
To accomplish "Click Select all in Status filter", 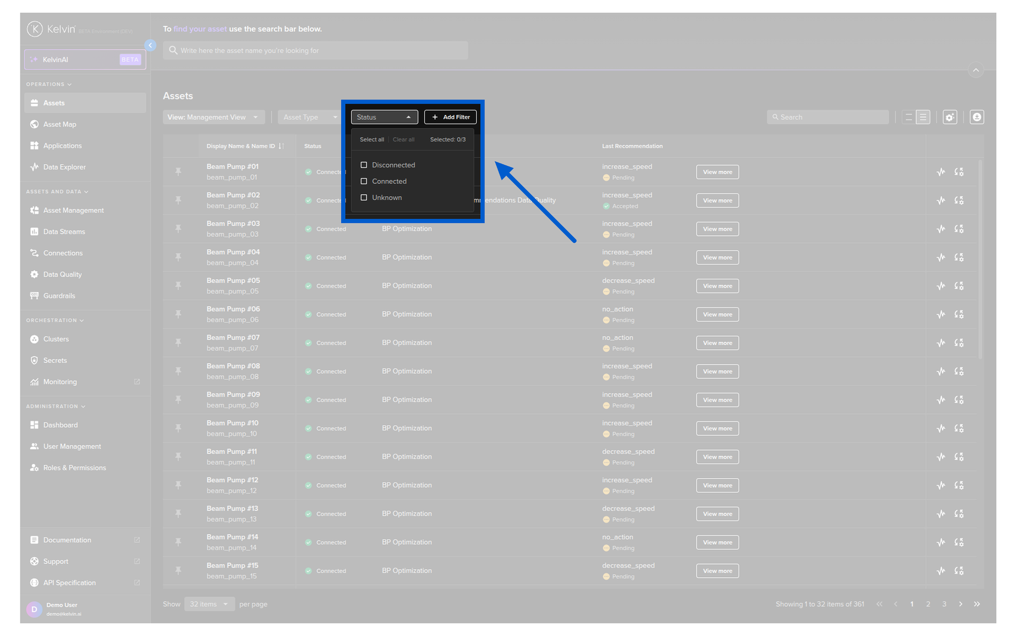I will point(372,140).
